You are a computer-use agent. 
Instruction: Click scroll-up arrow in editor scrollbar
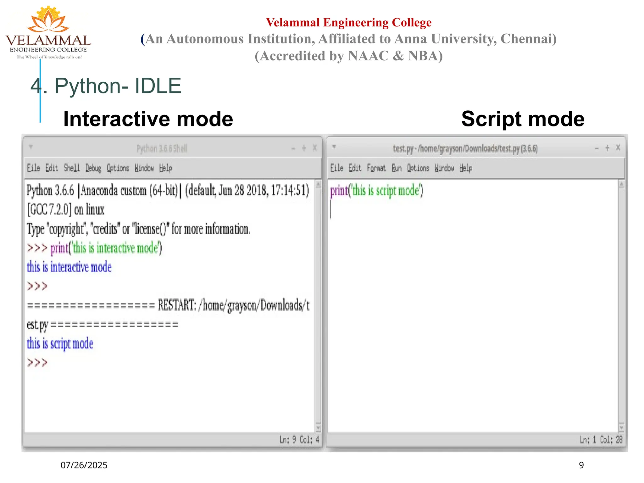point(621,184)
